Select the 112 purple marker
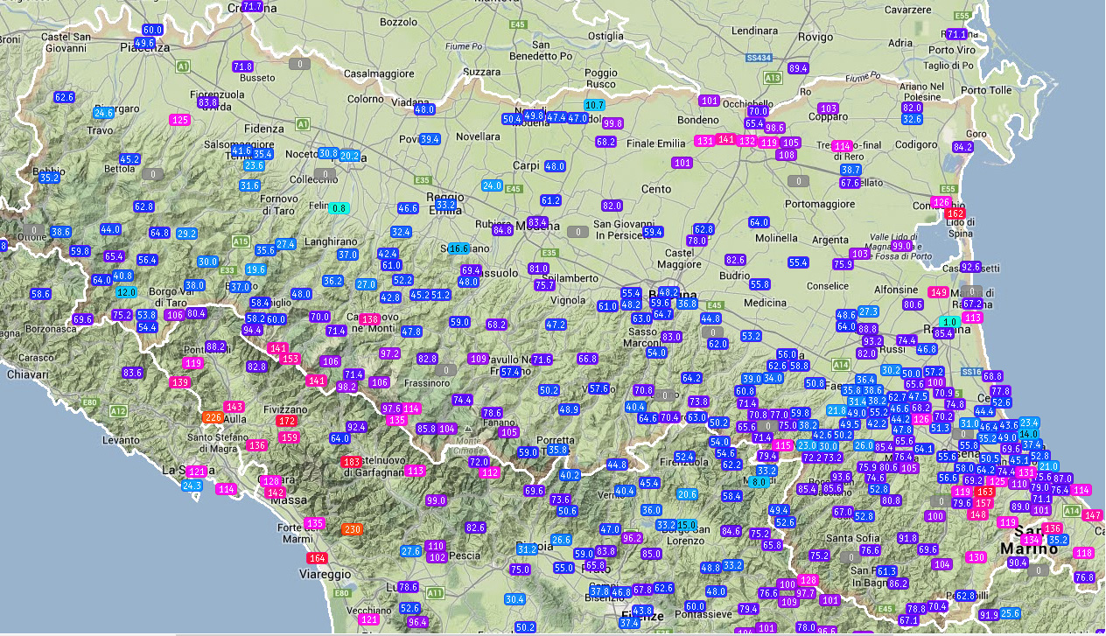Viewport: 1106px width, 636px height. [490, 473]
